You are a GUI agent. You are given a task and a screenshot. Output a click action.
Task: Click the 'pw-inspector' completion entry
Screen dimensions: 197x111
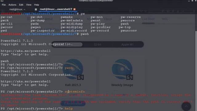click(43, 31)
